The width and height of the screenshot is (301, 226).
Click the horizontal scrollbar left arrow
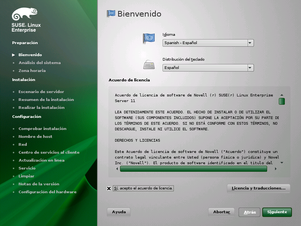pos(117,169)
